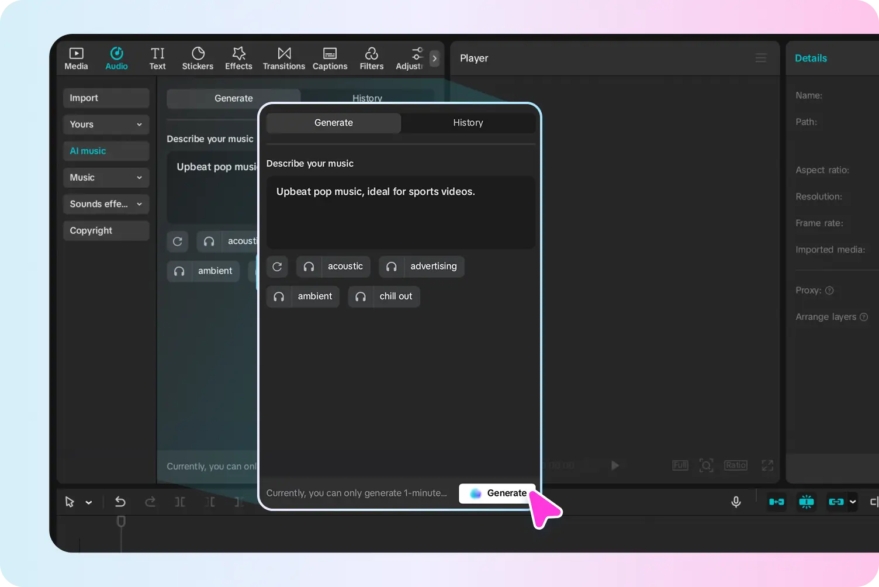879x587 pixels.
Task: Switch to the Media tab
Action: [x=76, y=58]
